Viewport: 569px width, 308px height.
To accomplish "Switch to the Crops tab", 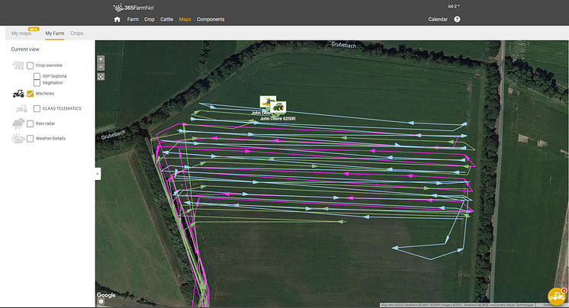I will [x=77, y=34].
